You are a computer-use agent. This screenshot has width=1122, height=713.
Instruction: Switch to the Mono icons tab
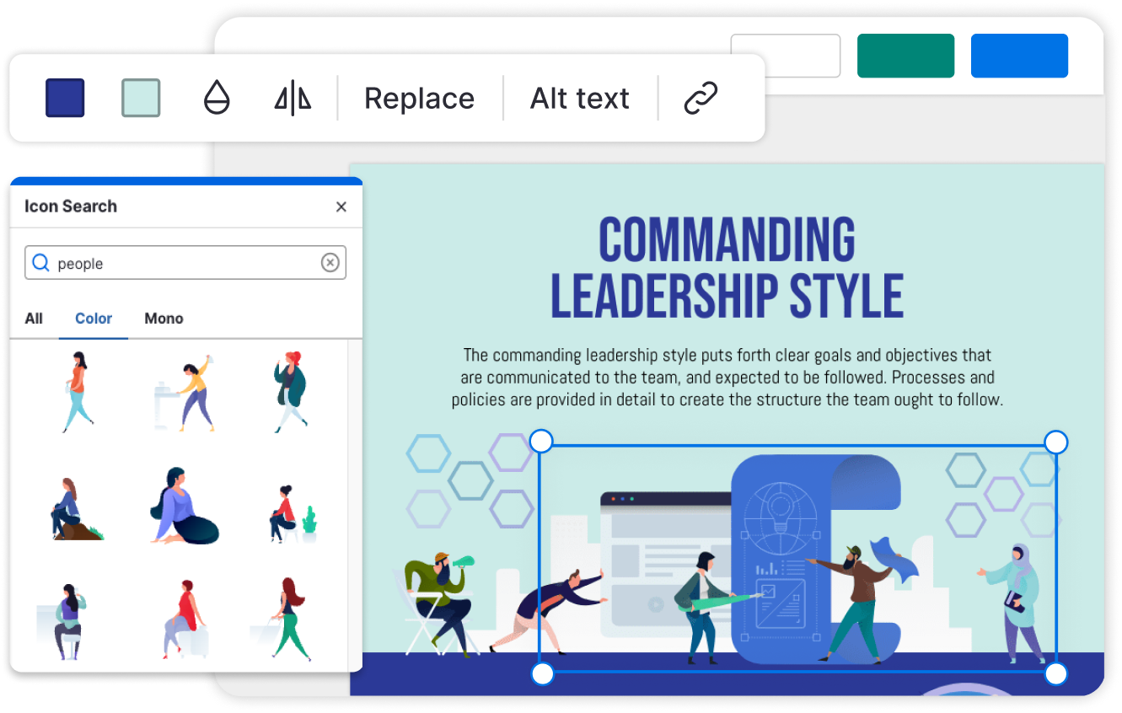click(x=164, y=319)
